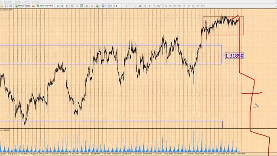Switch to D1 timeframe

pyautogui.click(x=193, y=6)
